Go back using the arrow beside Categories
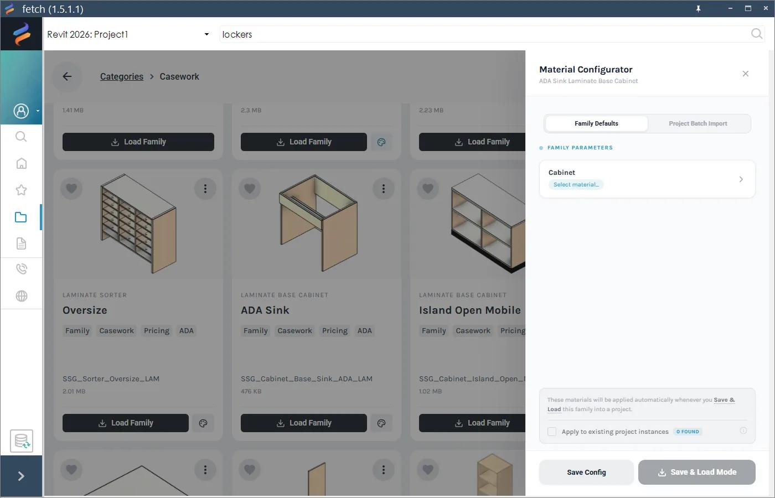775x498 pixels. click(67, 76)
